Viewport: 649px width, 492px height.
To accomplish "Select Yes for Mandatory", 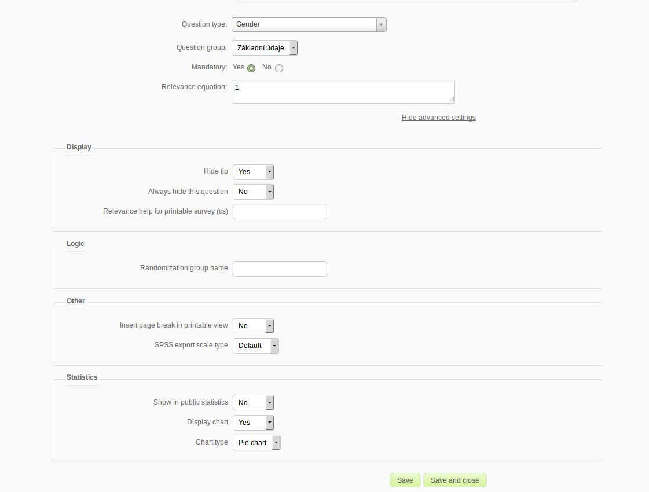I will [x=251, y=68].
